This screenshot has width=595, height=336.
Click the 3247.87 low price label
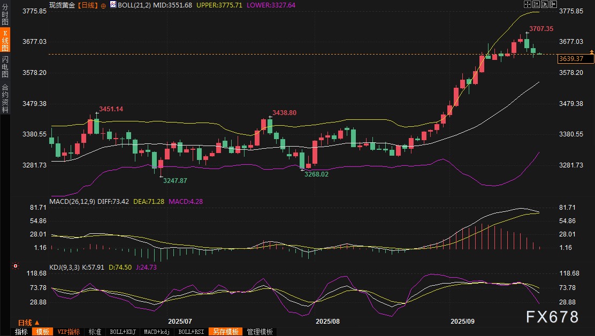tap(175, 180)
